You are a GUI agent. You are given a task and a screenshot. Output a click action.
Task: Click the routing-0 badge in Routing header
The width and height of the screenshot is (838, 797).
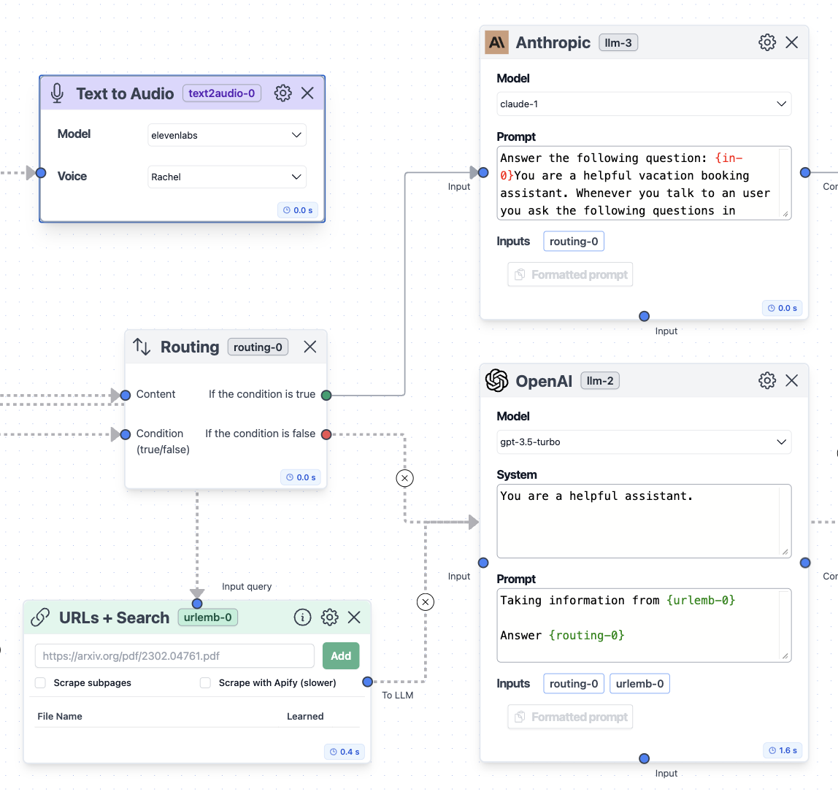coord(258,347)
